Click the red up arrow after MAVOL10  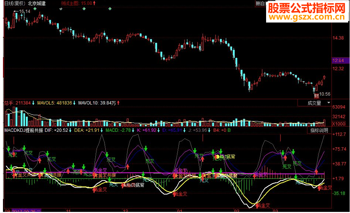pyautogui.click(x=118, y=103)
